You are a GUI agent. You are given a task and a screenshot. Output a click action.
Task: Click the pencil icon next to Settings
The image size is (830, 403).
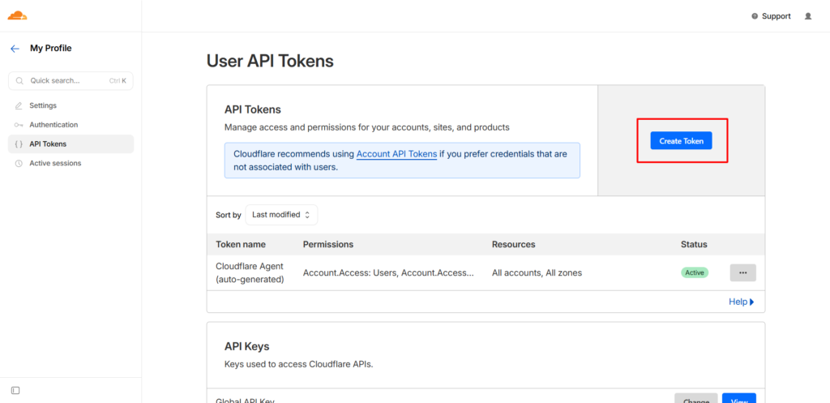[x=19, y=106]
